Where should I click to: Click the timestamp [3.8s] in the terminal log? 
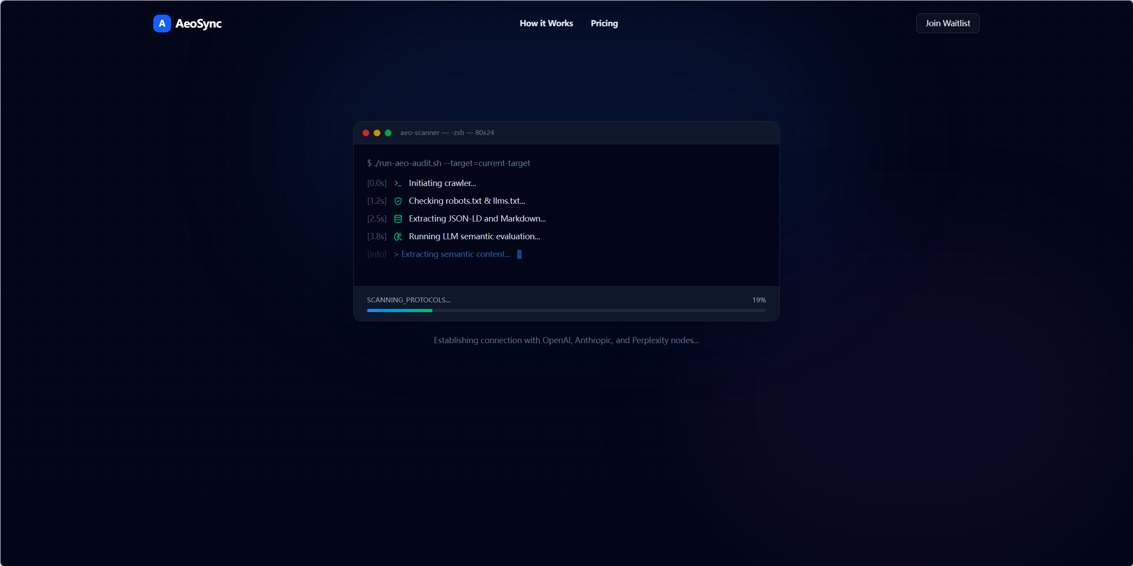376,236
